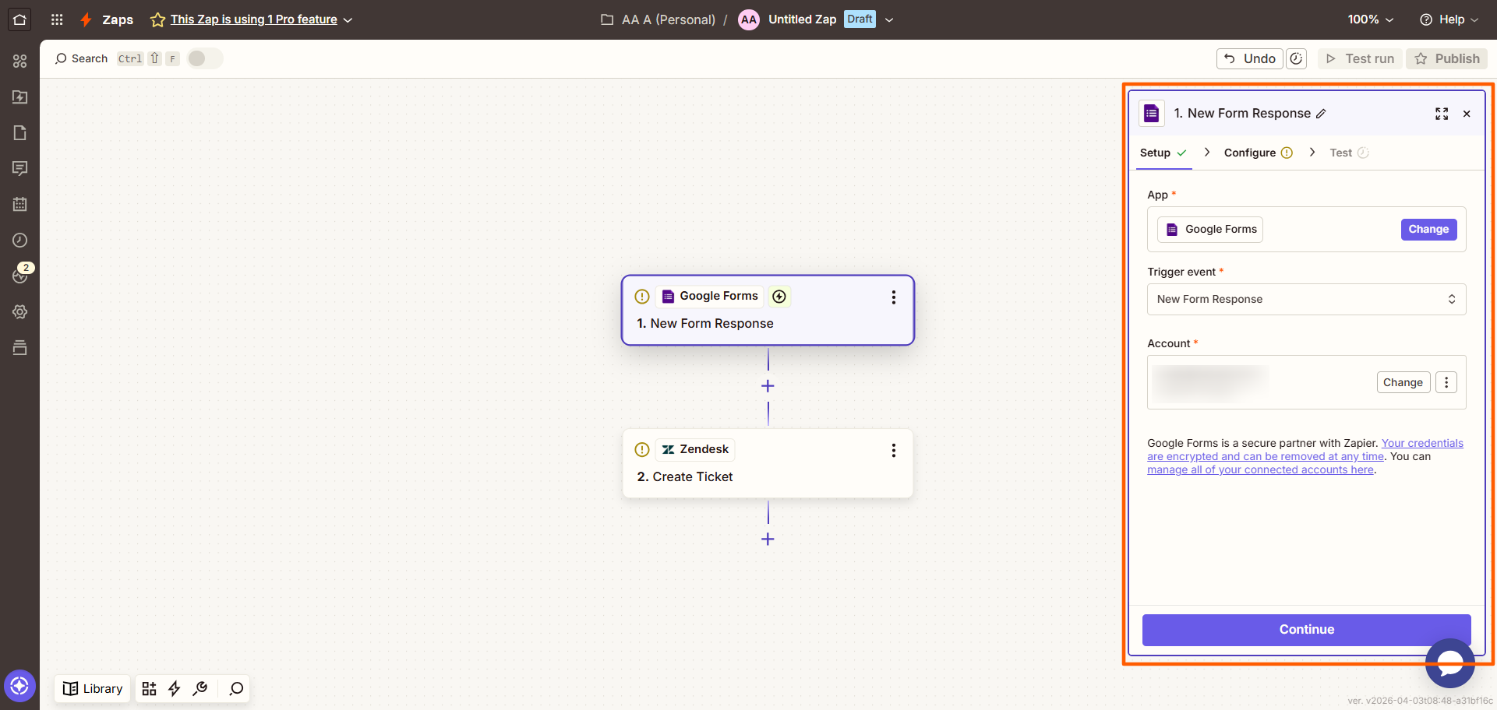Image resolution: width=1497 pixels, height=710 pixels.
Task: Open the gear settings icon in sidebar
Action: (19, 311)
